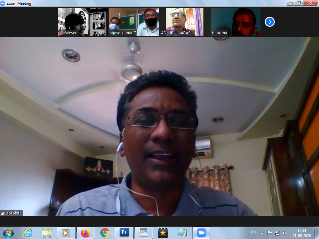The height and width of the screenshot is (239, 319).
Task: Switch to the Zoom taskbar button
Action: pyautogui.click(x=201, y=232)
